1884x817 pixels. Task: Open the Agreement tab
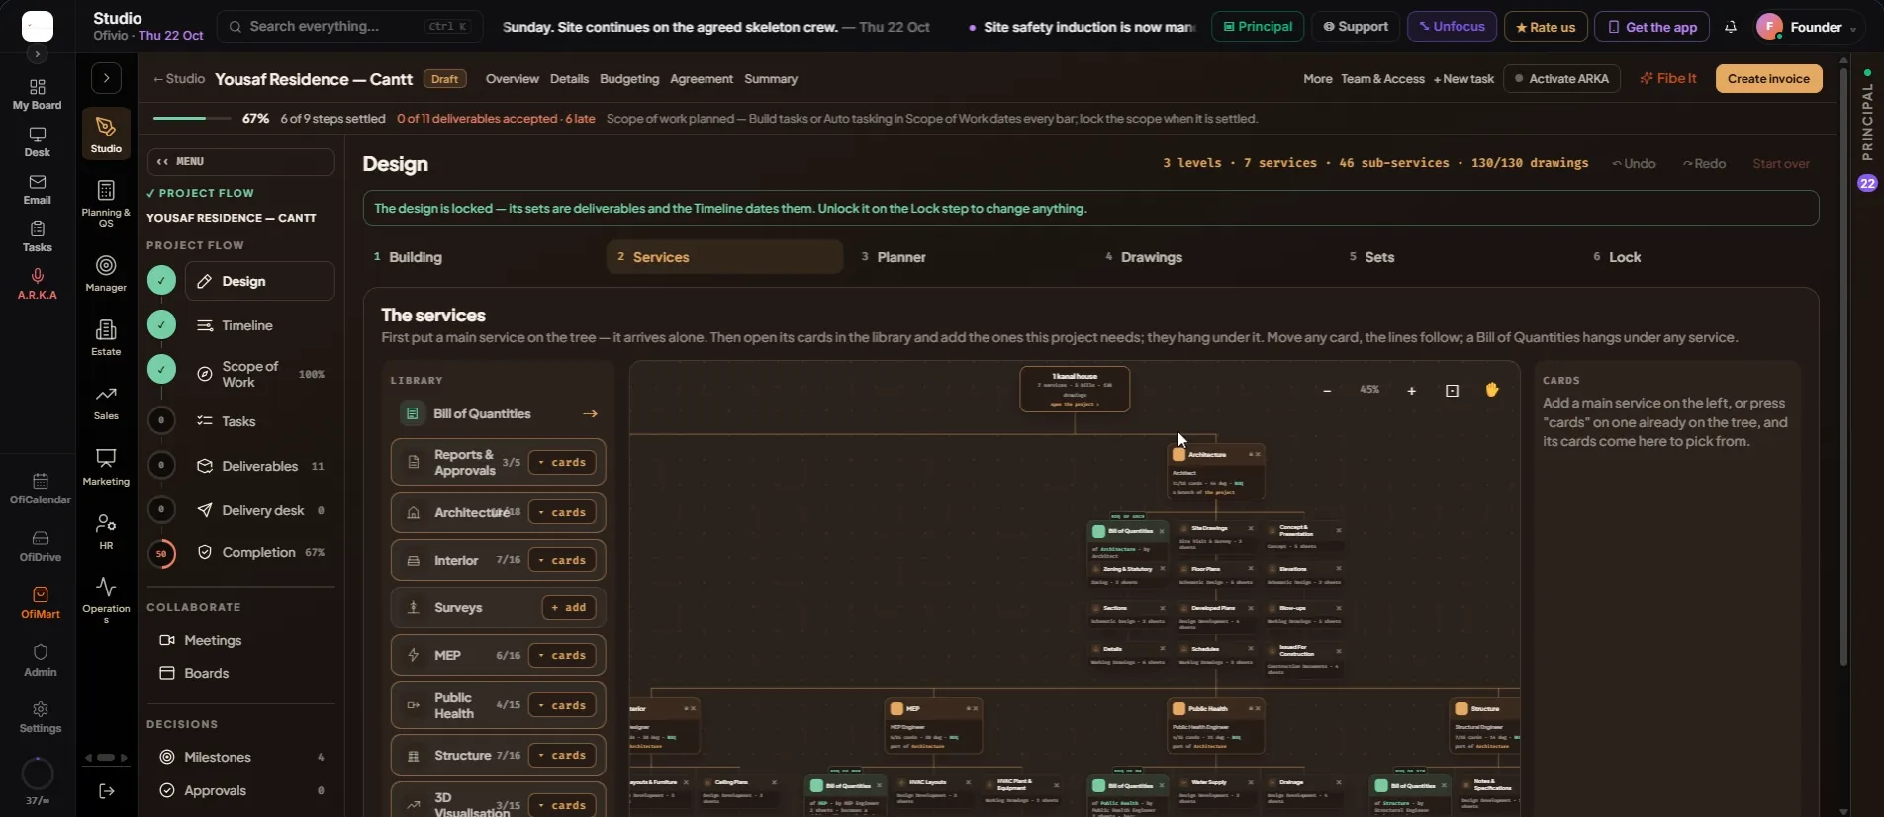coord(702,79)
